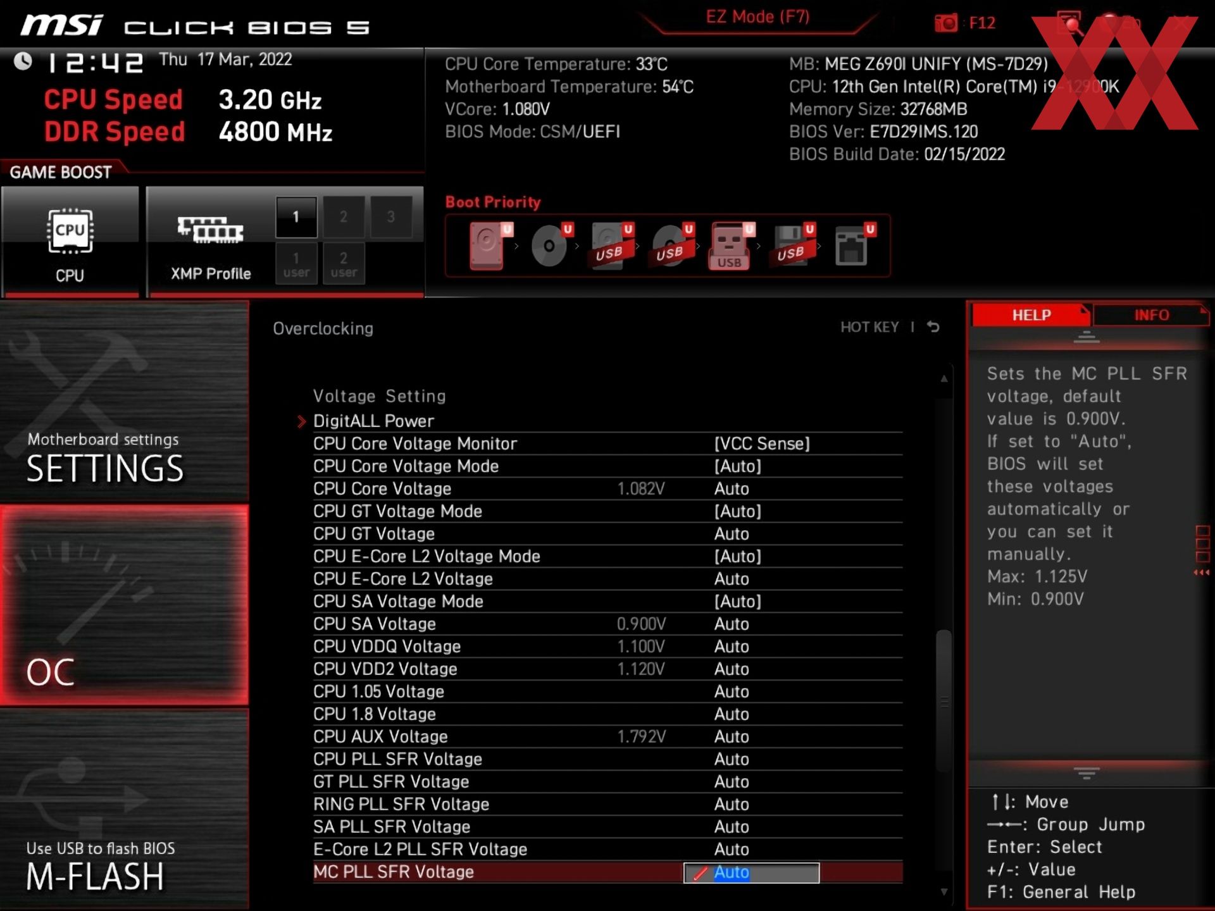
Task: Click the clock icon beside the time
Action: pos(23,61)
